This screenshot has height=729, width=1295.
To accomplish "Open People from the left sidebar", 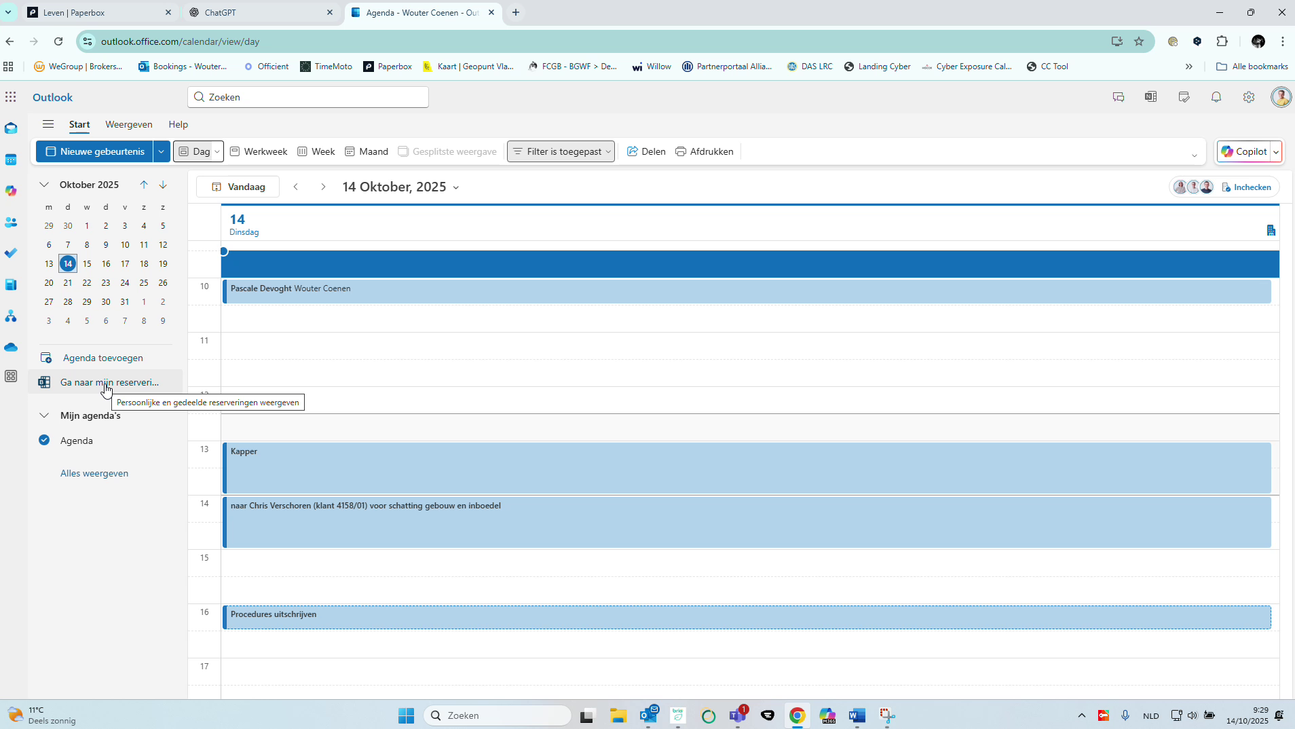I will tap(11, 222).
